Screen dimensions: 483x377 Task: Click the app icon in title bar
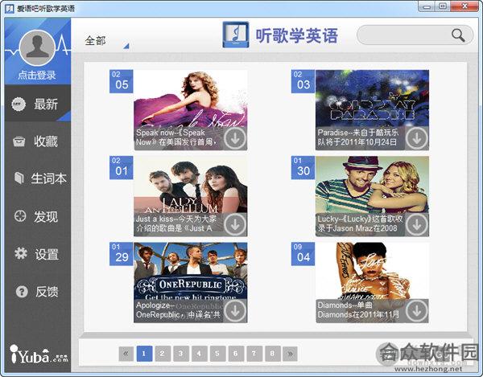pos(9,8)
